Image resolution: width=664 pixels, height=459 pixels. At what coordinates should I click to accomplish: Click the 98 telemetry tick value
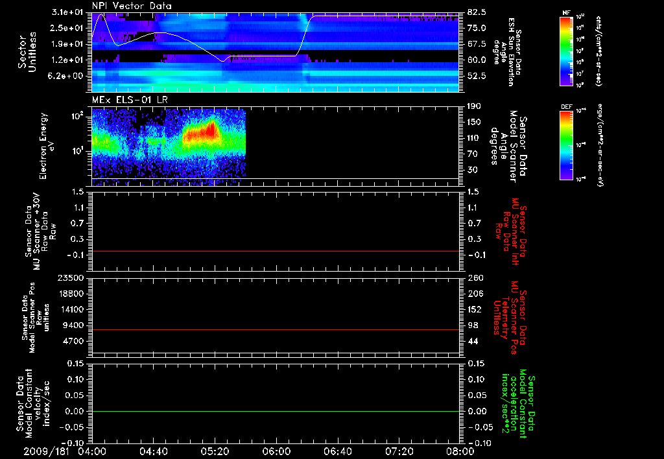point(473,325)
